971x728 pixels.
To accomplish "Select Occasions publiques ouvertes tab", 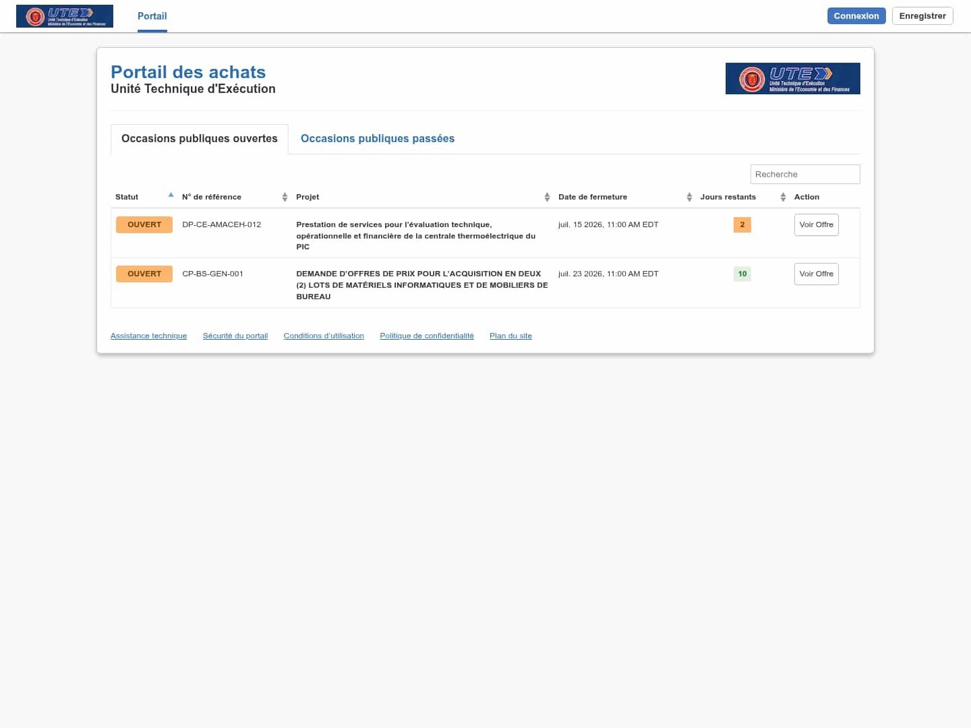I will [200, 139].
